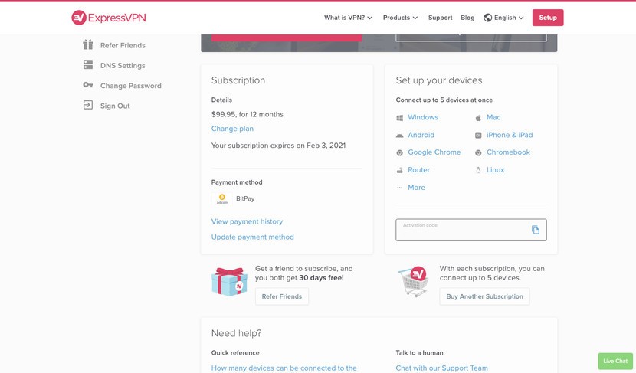
Task: Click Chat with our Support Team link
Action: [x=441, y=368]
